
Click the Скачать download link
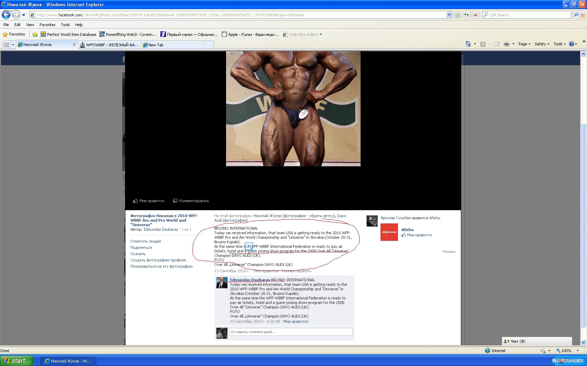pyautogui.click(x=138, y=254)
